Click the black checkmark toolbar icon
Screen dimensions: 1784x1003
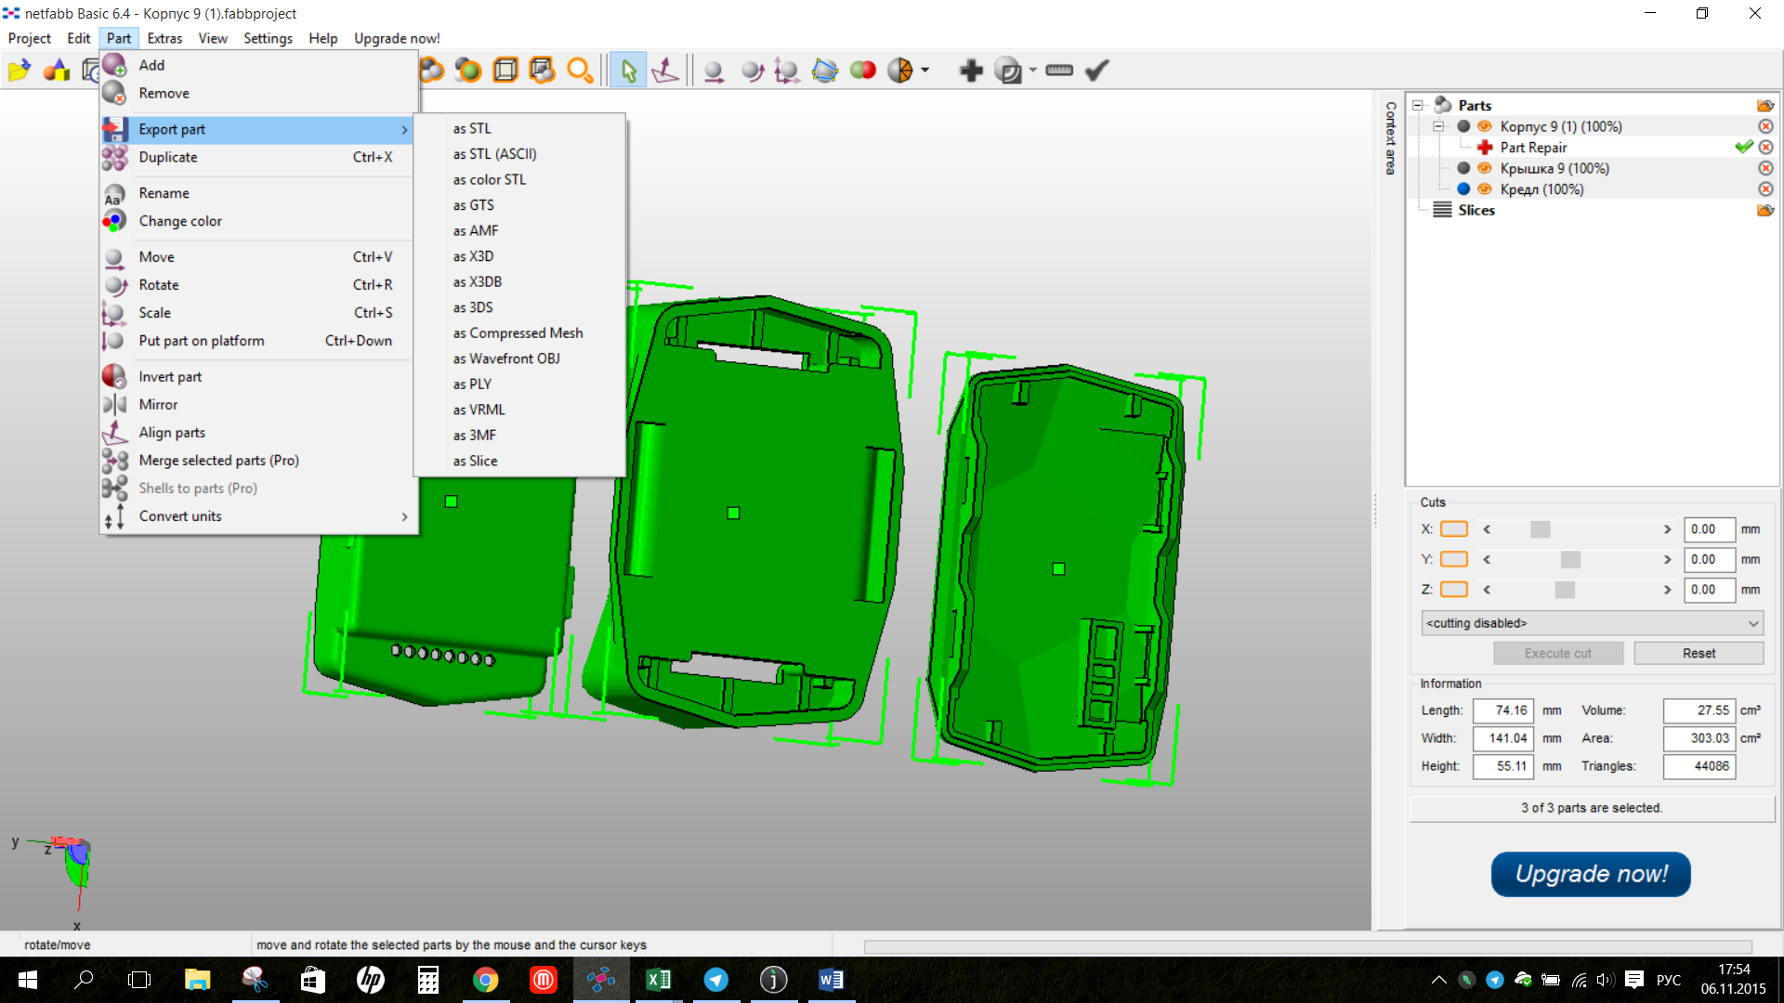[x=1097, y=70]
